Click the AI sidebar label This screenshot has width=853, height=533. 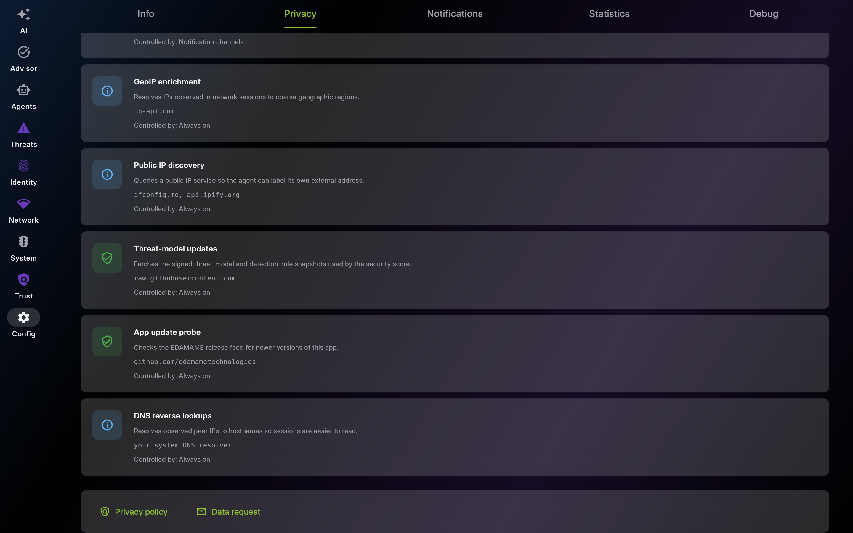(x=24, y=31)
